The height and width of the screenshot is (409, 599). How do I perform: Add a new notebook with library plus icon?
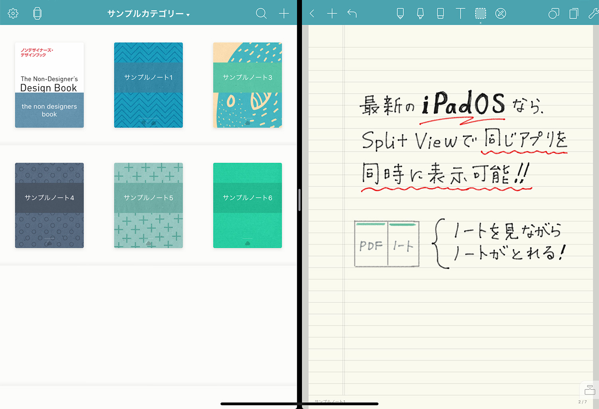coord(284,14)
